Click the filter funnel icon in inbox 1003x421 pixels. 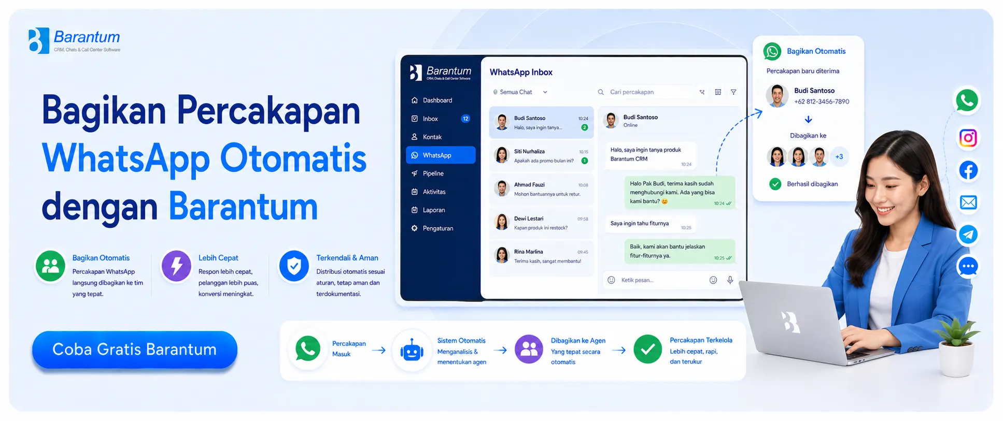(x=733, y=92)
